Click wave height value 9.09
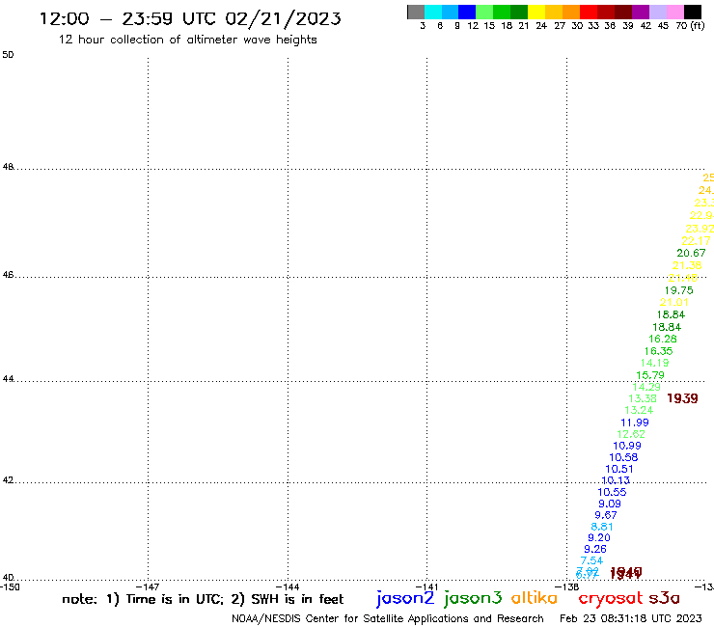 coord(609,504)
